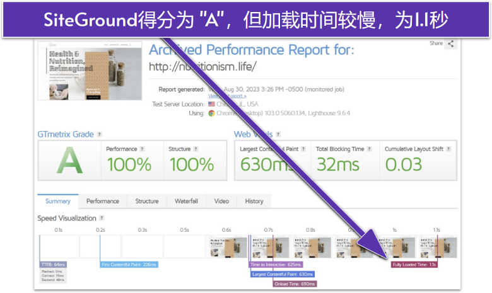Click the Performance score help icon
492x293 pixels.
point(142,149)
